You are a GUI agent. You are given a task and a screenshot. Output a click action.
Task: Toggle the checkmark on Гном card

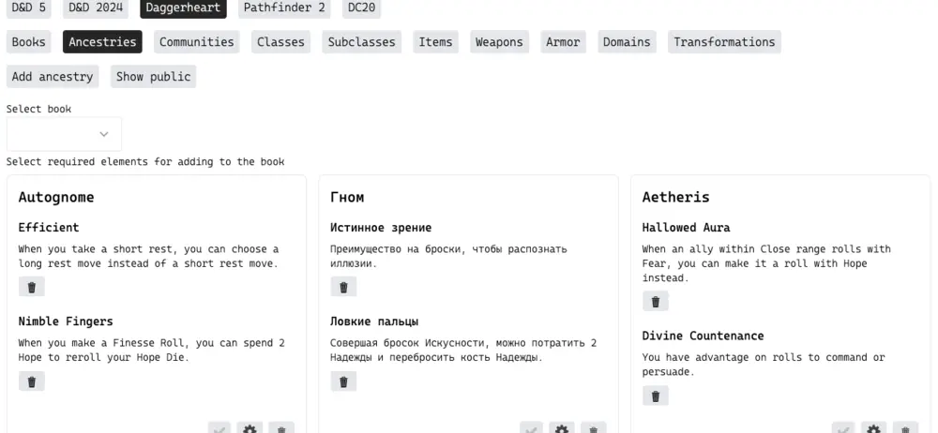click(532, 428)
